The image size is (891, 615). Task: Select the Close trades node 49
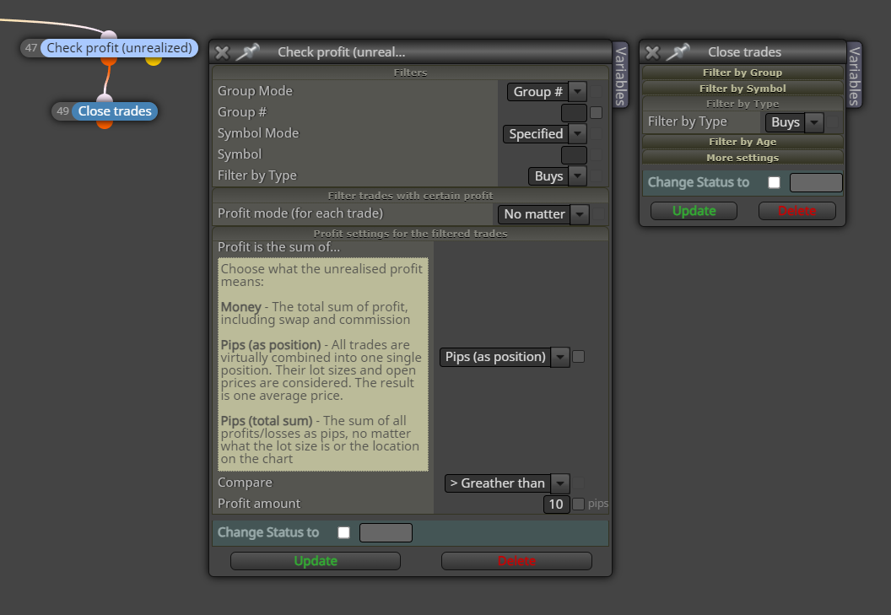(115, 111)
